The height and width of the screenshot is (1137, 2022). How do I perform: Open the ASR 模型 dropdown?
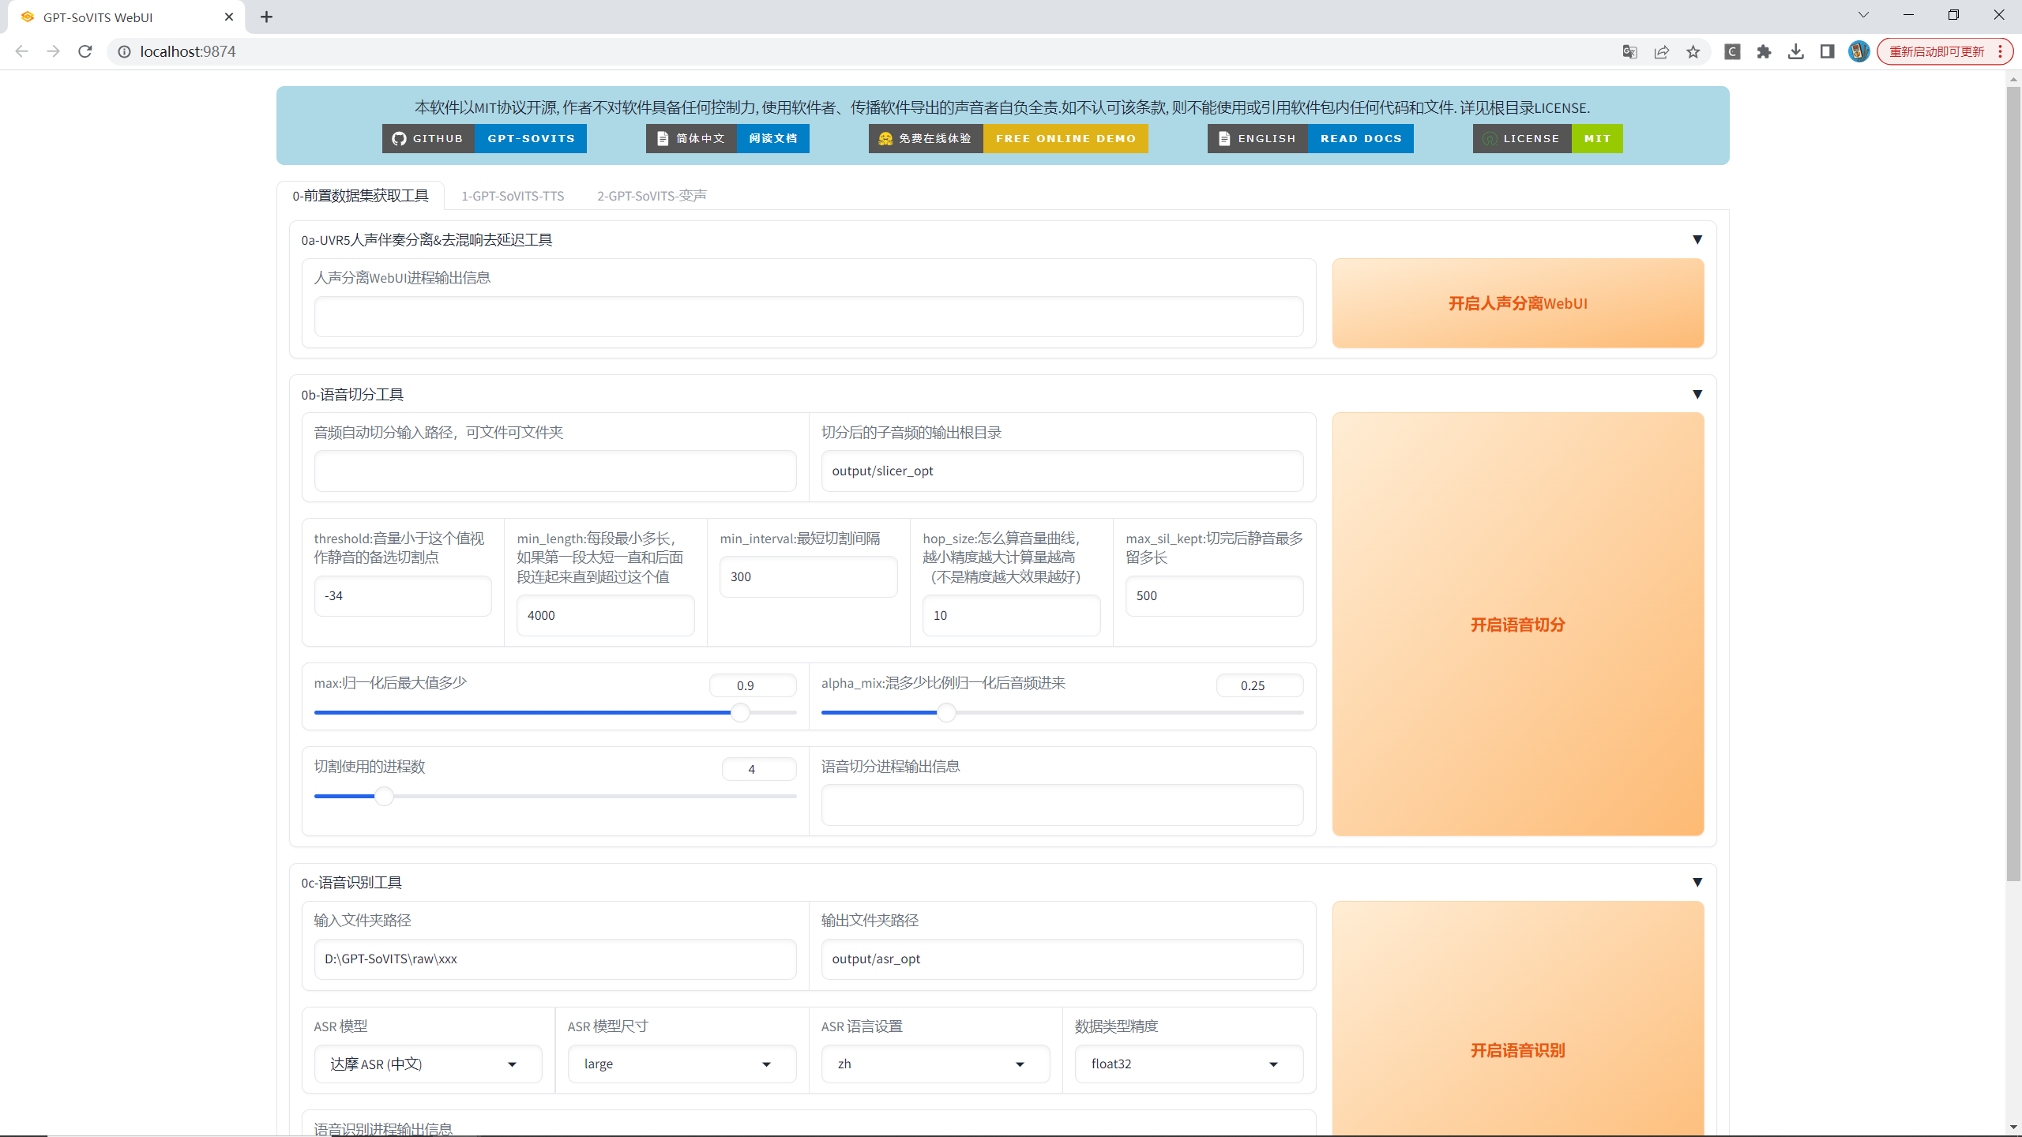tap(428, 1064)
